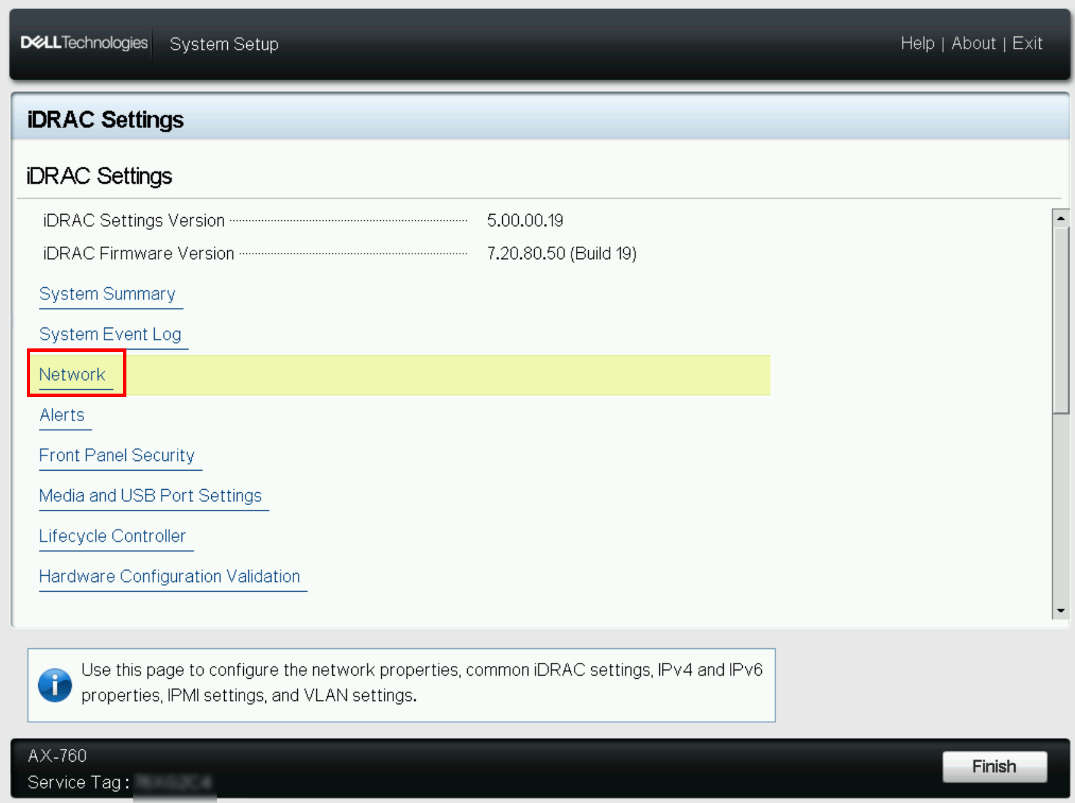Open Media and USB Port Settings

coord(150,496)
